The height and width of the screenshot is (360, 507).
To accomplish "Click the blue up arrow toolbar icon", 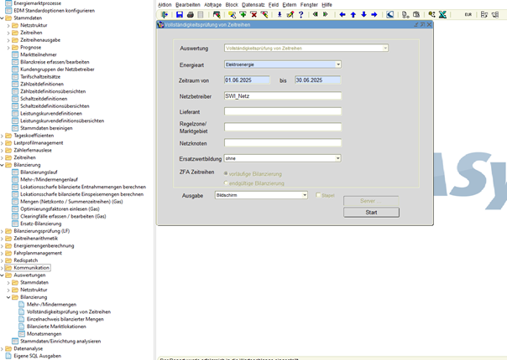I will (x=353, y=14).
